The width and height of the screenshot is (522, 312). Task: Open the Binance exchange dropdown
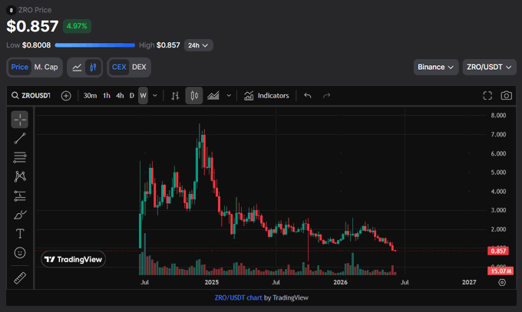436,67
